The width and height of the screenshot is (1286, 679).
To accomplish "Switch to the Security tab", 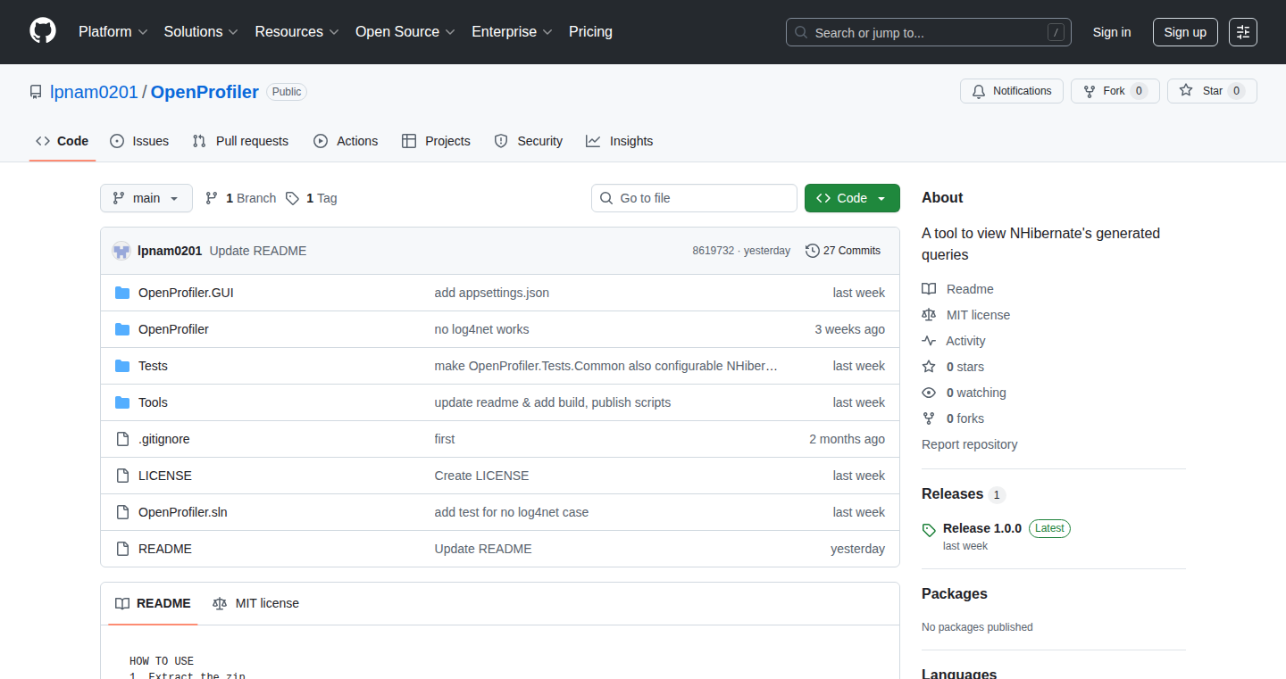I will (529, 141).
